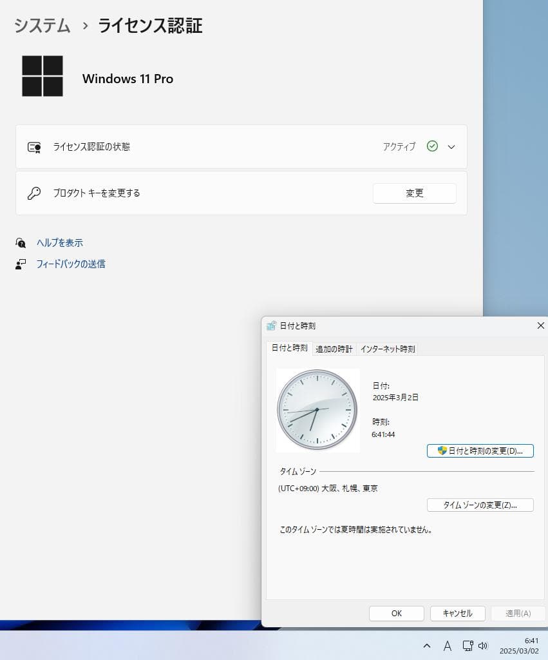This screenshot has height=660, width=548.
Task: Click the license card icon next to ライセンス認証の状態
Action: [x=35, y=146]
